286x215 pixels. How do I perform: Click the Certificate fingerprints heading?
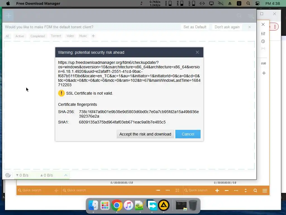tap(77, 104)
